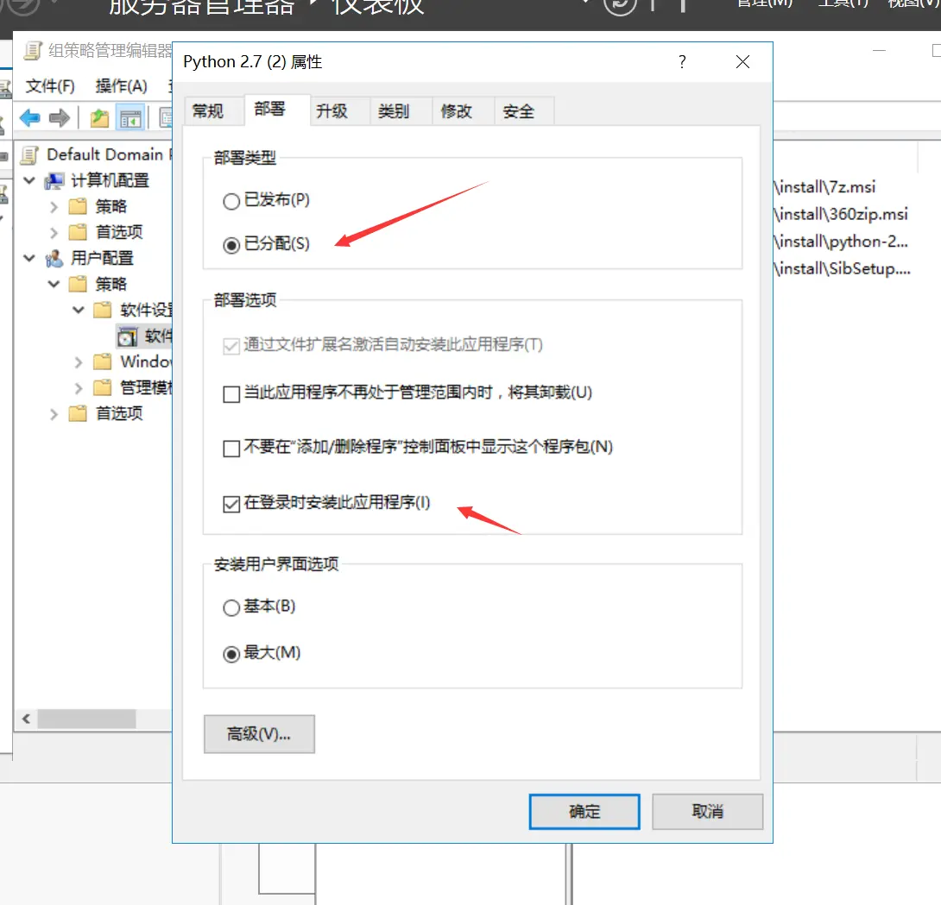Toggle auto-install by file extension checkbox
Viewport: 941px width, 905px height.
pos(231,346)
